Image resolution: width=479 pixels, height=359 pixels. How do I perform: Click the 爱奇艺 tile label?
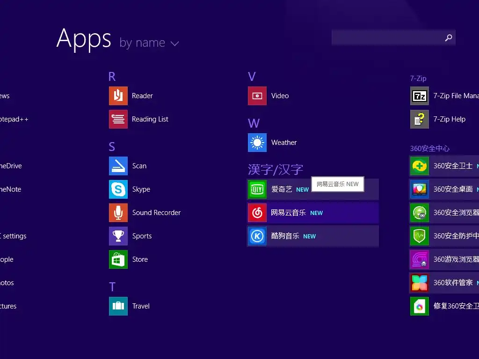[x=282, y=189]
